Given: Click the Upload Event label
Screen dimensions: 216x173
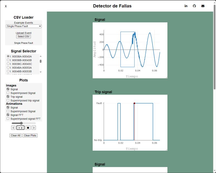Looking at the screenshot, I should pos(23,33).
